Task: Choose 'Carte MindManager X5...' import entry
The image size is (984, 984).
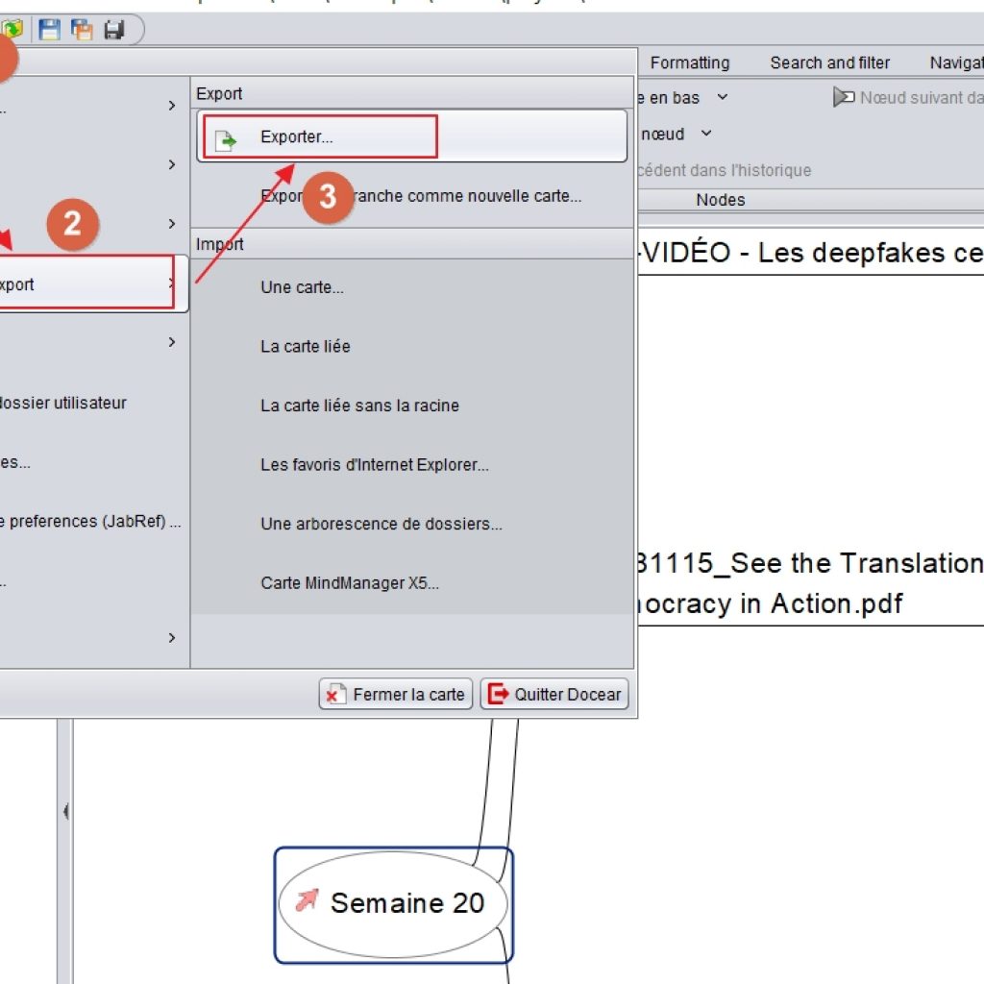Action: pyautogui.click(x=349, y=583)
